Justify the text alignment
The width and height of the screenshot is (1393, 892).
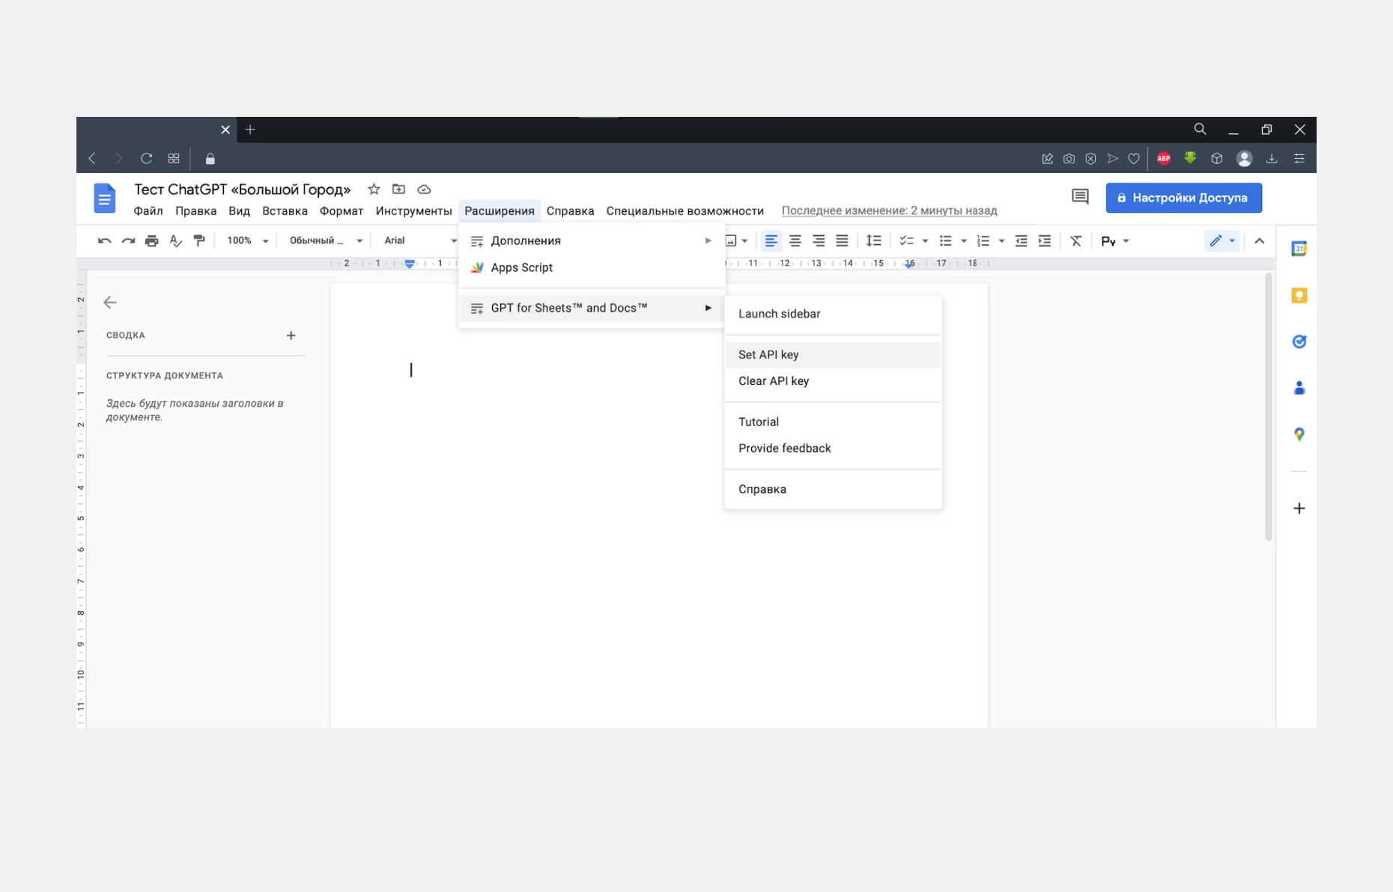point(843,240)
